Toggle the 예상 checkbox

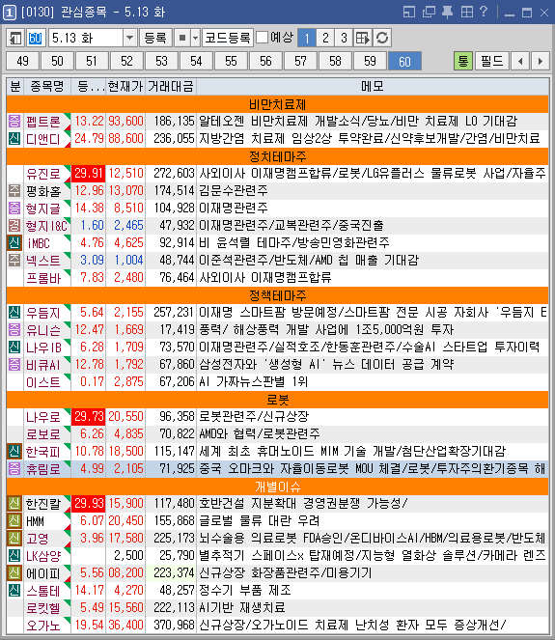262,38
